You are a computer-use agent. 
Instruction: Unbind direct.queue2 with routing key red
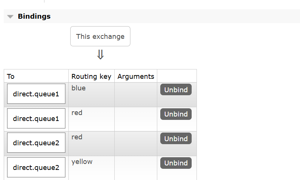pos(176,139)
